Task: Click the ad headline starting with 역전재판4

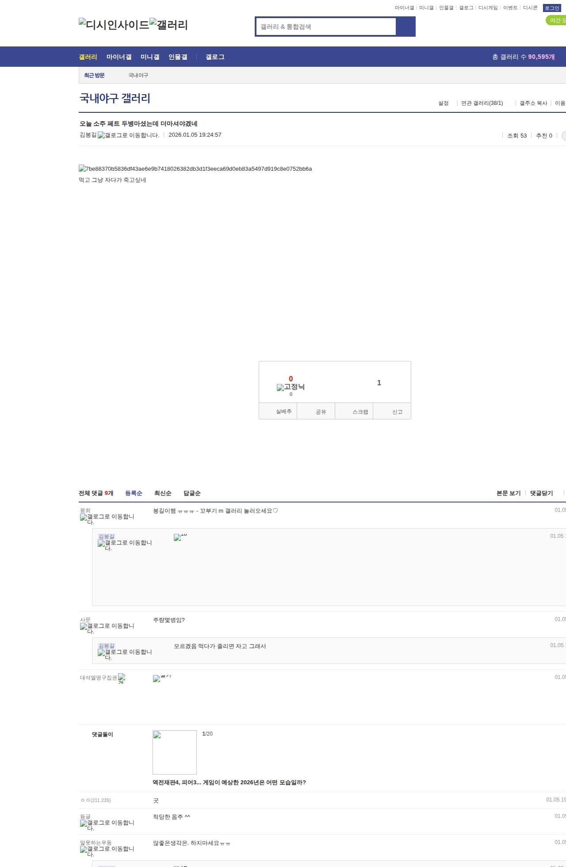Action: point(229,783)
